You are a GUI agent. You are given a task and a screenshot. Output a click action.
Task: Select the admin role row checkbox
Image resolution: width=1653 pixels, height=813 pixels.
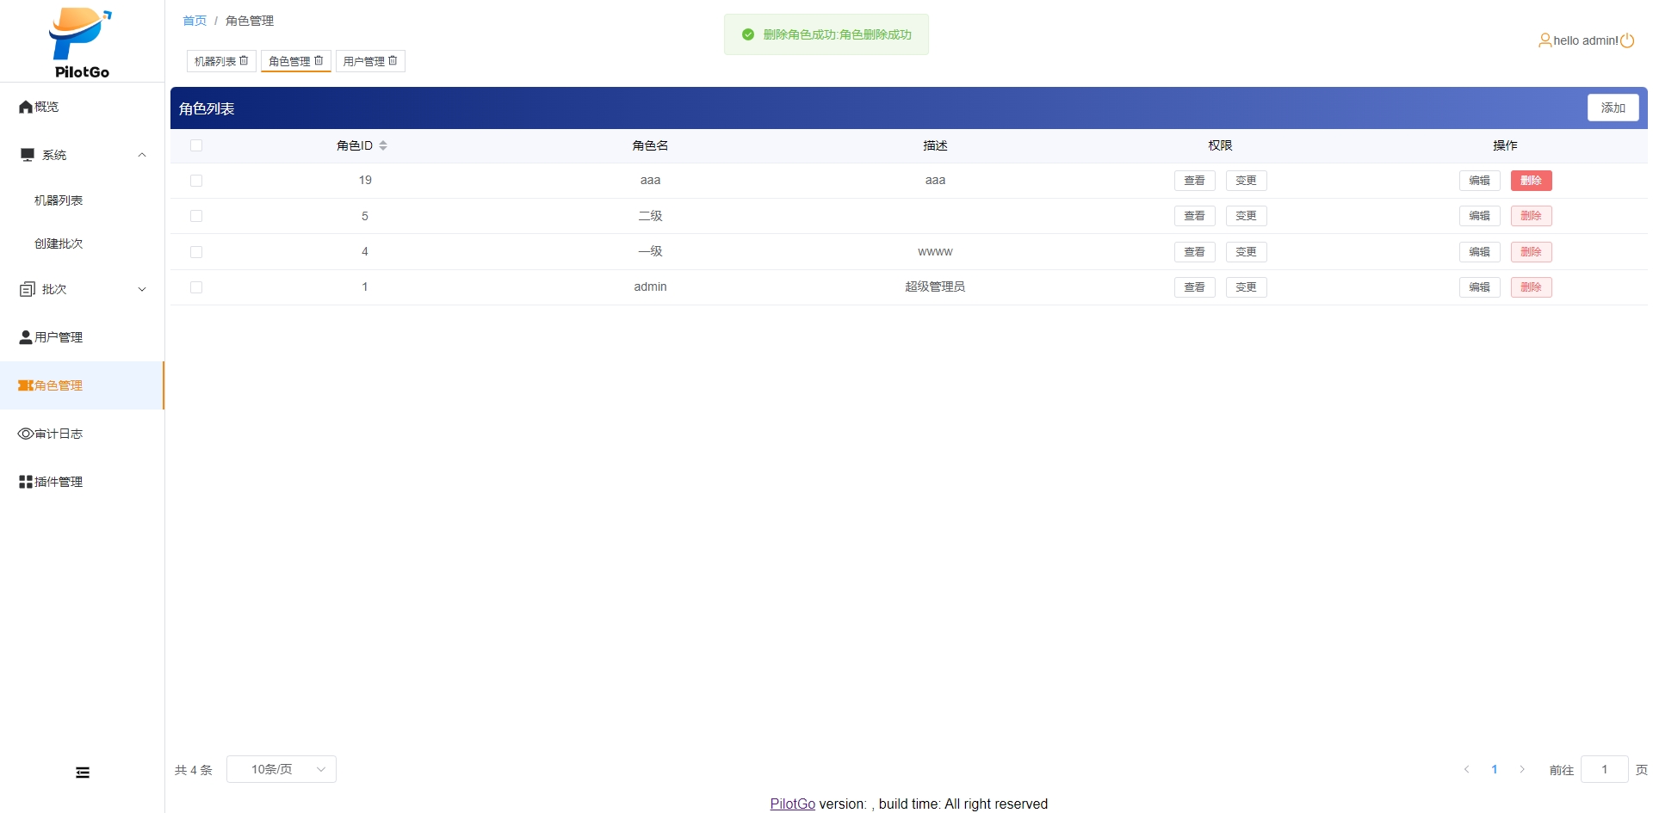coord(196,287)
